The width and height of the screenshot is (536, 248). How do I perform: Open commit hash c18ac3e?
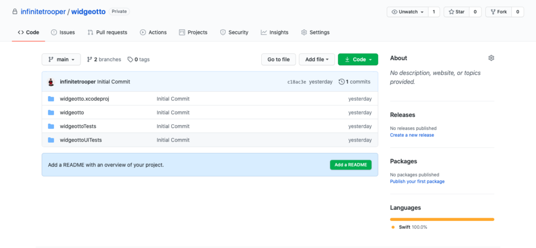(x=297, y=82)
